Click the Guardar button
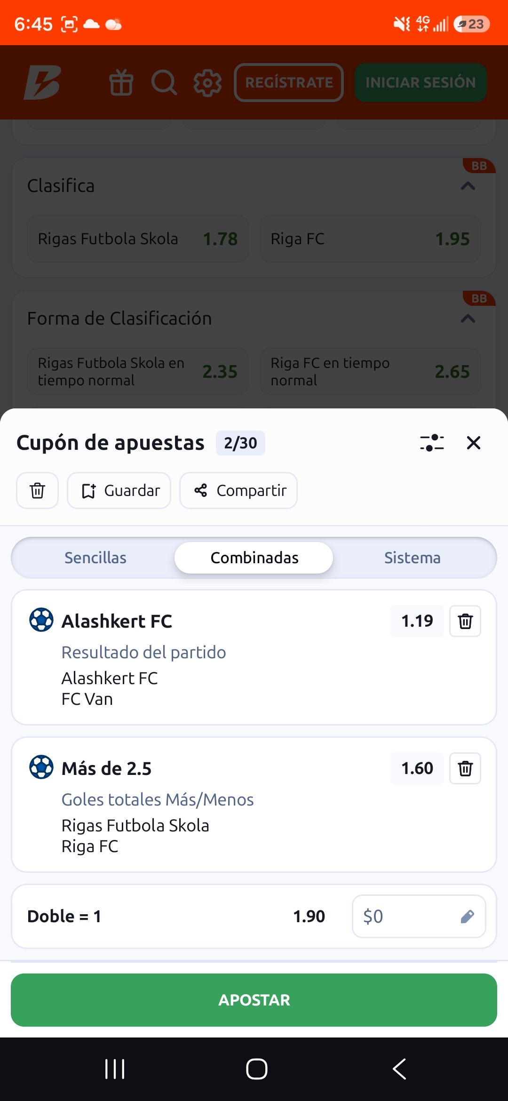 (119, 490)
